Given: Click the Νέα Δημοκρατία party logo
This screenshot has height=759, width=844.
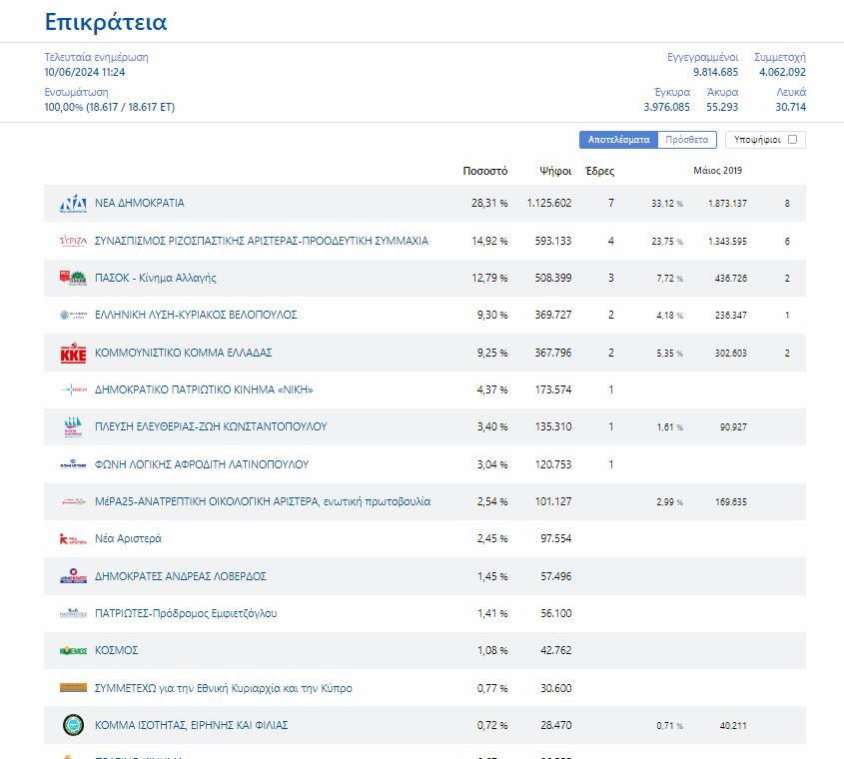Looking at the screenshot, I should point(73,204).
